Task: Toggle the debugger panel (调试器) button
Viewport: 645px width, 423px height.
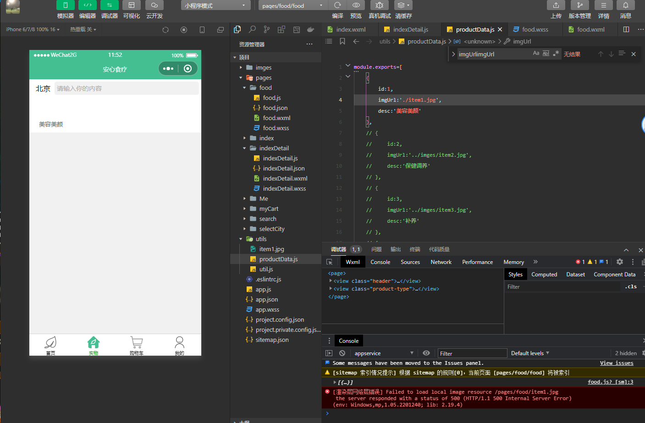Action: [x=110, y=5]
